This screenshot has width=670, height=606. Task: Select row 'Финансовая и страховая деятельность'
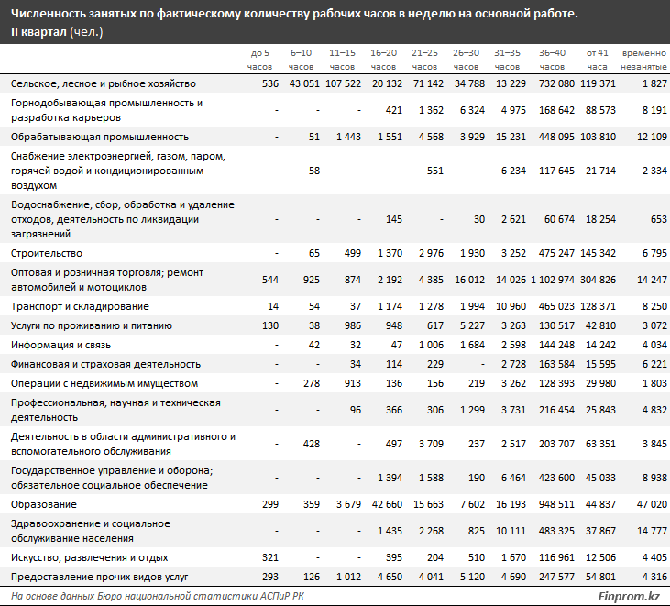tap(335, 364)
